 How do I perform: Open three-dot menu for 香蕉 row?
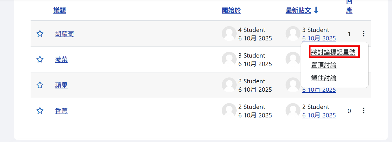pyautogui.click(x=363, y=111)
